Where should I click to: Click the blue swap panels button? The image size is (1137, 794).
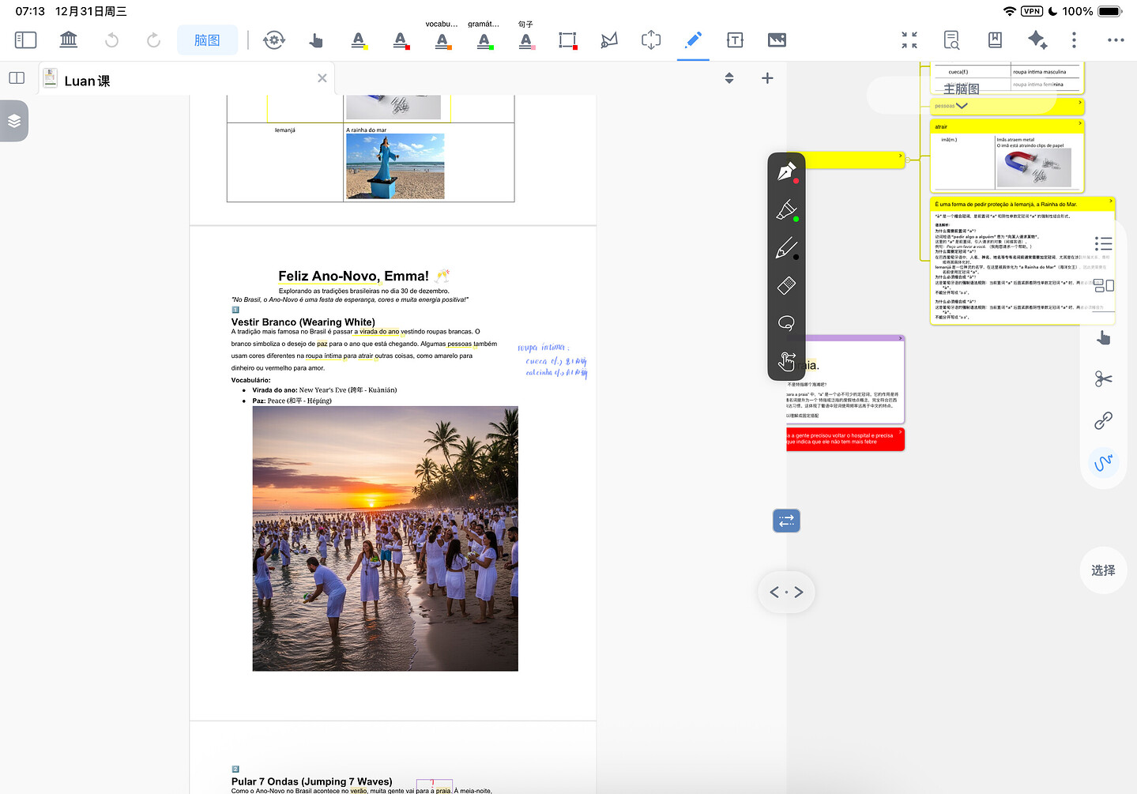[x=786, y=521]
